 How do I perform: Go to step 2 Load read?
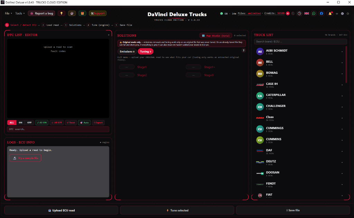[x=50, y=25]
